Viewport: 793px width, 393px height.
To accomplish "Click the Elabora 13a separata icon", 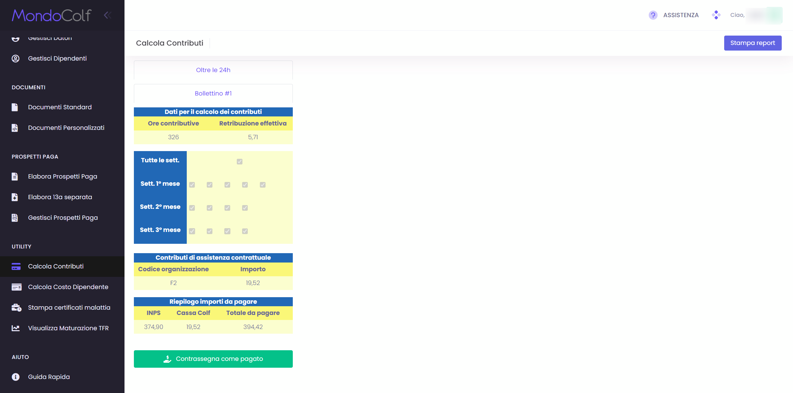I will (15, 197).
